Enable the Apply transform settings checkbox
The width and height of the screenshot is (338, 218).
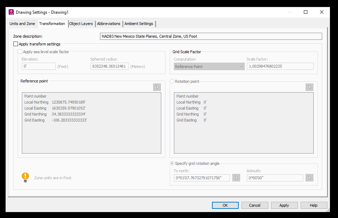click(x=15, y=44)
